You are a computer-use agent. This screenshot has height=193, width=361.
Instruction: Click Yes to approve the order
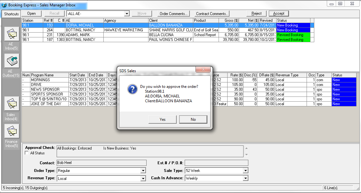(163, 119)
